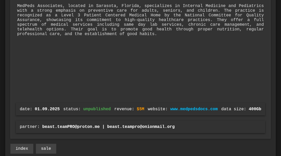The image size is (281, 156).
Task: Click the 'partner:' label
Action: pos(30,127)
